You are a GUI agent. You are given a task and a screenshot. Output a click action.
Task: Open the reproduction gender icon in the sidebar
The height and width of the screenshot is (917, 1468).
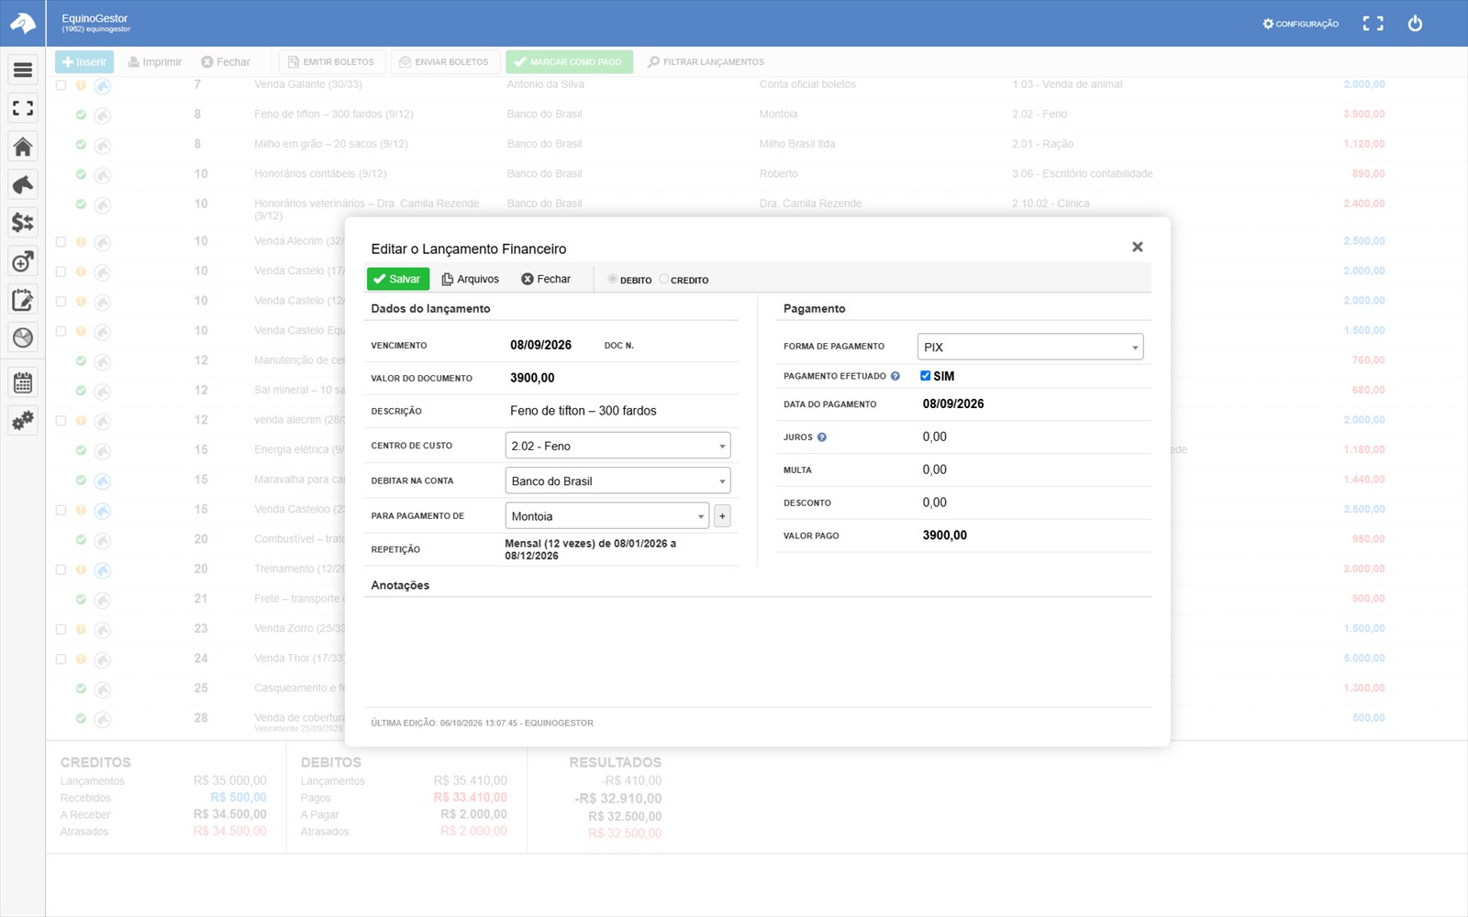tap(23, 261)
